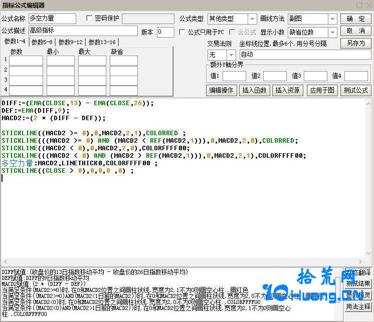Click the 插入函数 button
Viewport: 374px width, 322px height.
tap(255, 90)
